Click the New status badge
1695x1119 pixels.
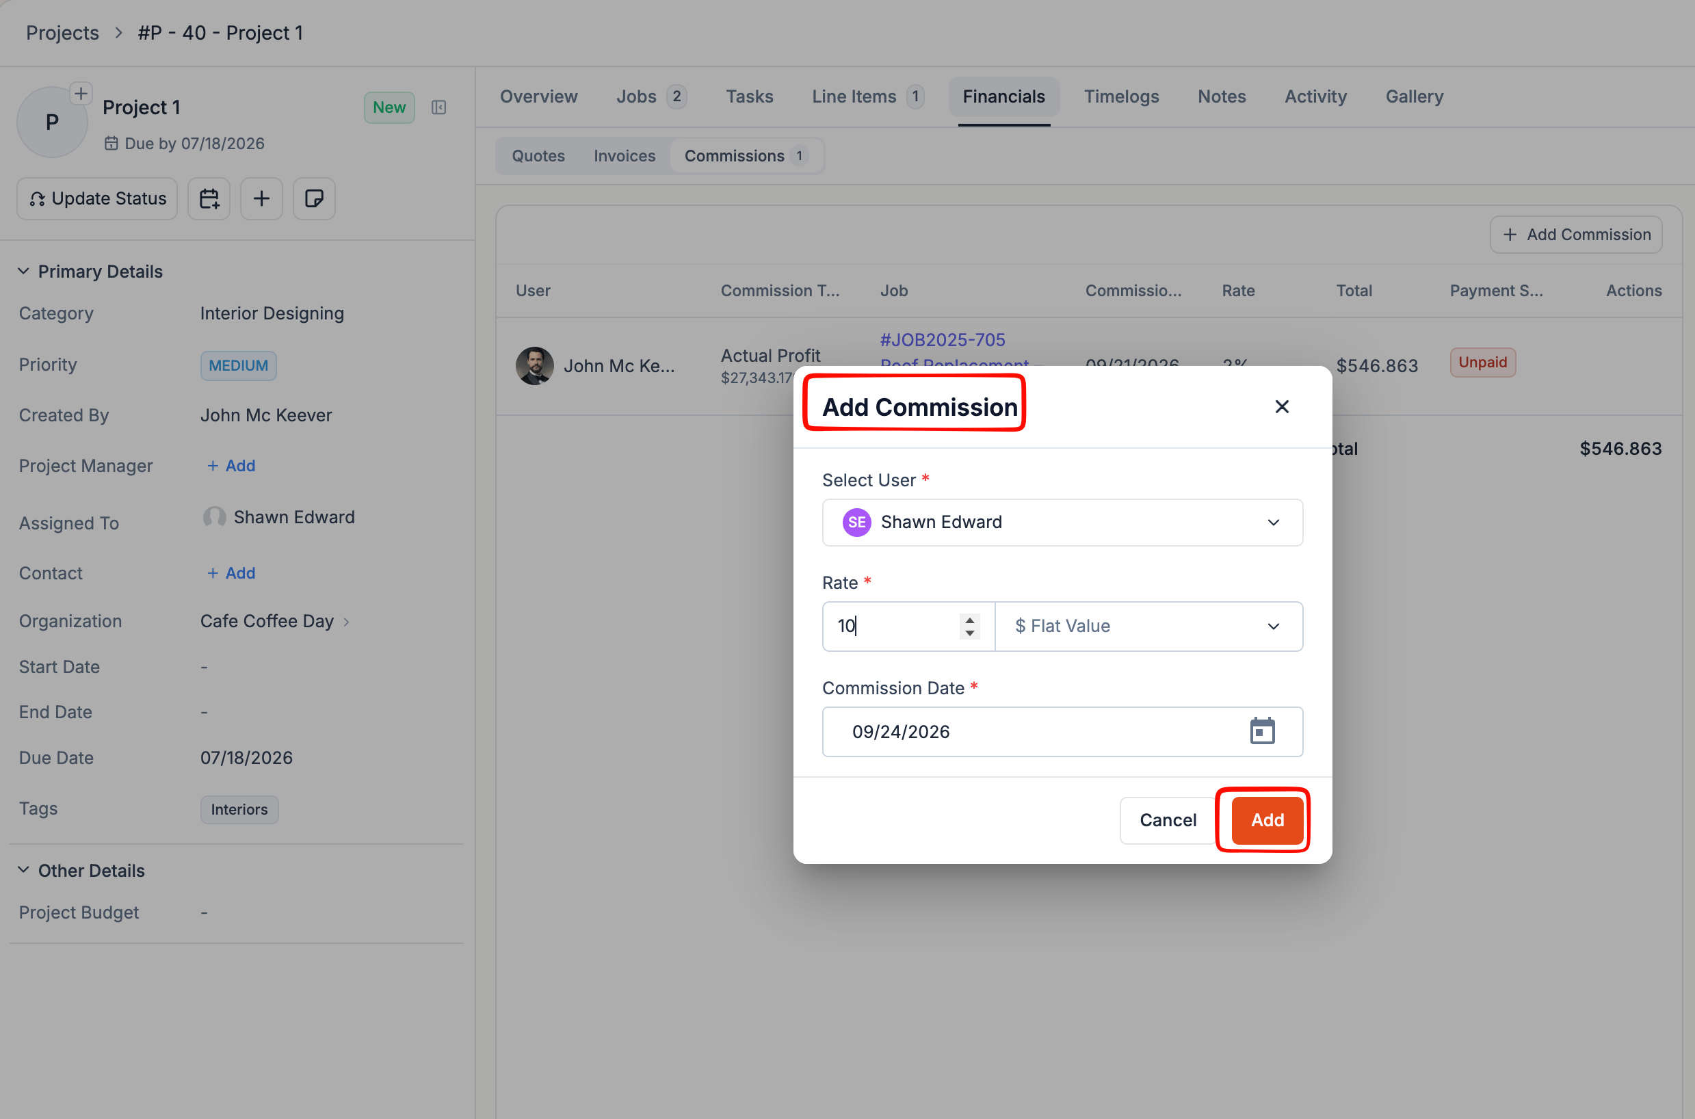389,107
